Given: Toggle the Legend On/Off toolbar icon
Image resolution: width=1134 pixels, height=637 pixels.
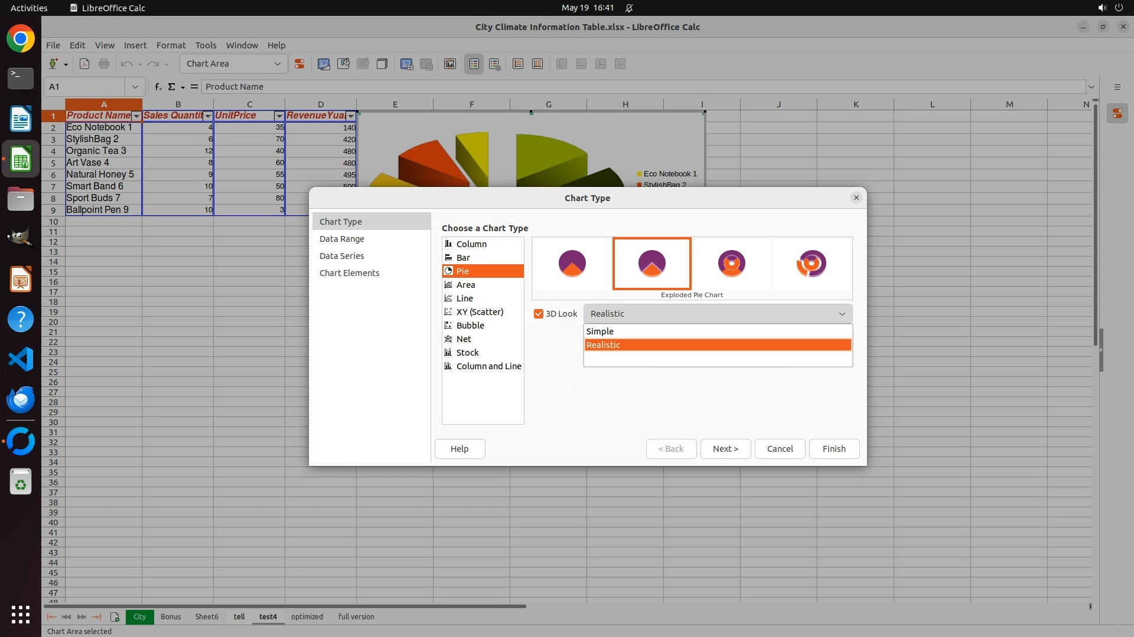Looking at the screenshot, I should click(474, 64).
